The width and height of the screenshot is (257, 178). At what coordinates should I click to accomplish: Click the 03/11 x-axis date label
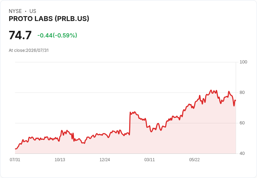click(149, 160)
